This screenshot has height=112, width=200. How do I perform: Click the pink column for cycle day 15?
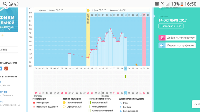click(144, 39)
